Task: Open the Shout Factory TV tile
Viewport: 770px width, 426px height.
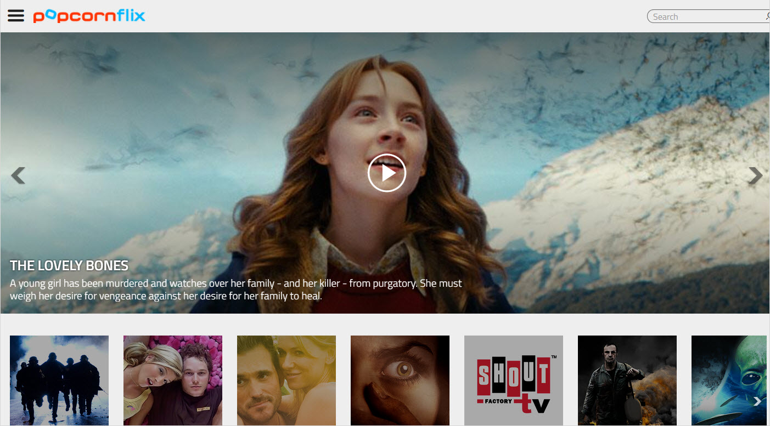Action: tap(514, 380)
